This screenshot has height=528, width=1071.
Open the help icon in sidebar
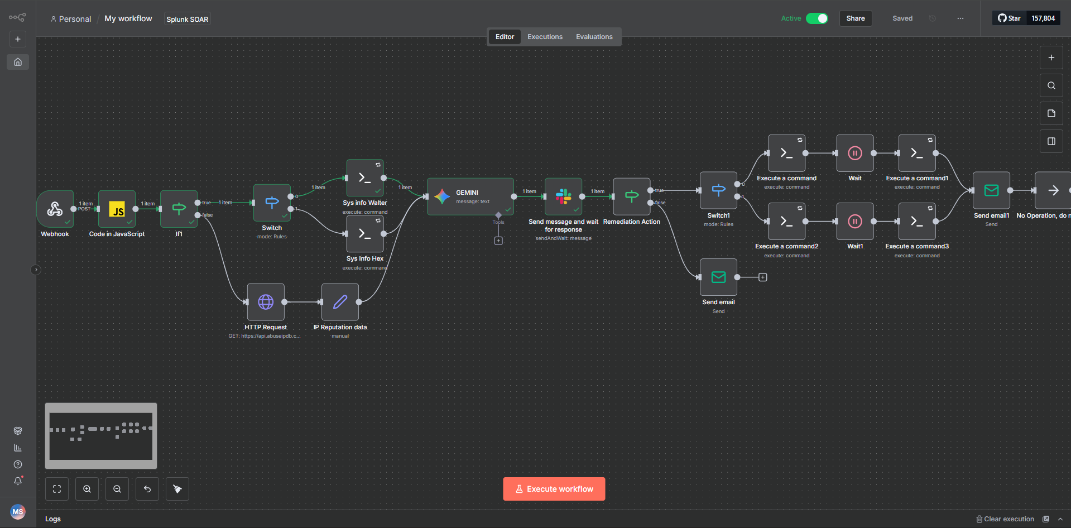click(18, 464)
